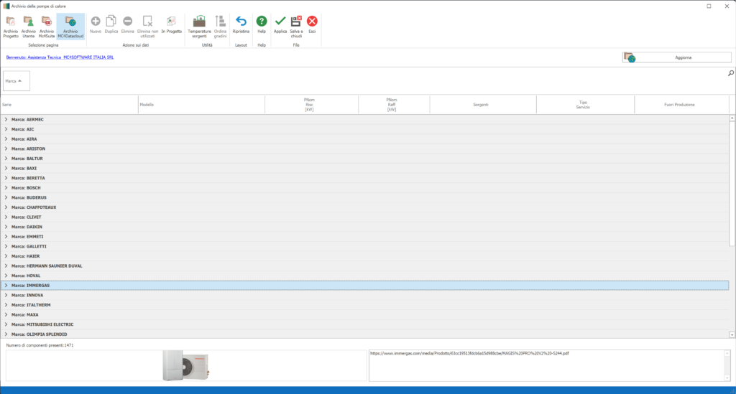Image resolution: width=736 pixels, height=394 pixels.
Task: Click the Marca grouping chip
Action: (17, 81)
